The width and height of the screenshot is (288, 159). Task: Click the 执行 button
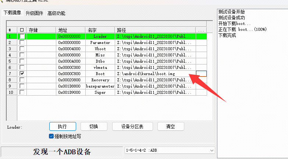coord(63,126)
